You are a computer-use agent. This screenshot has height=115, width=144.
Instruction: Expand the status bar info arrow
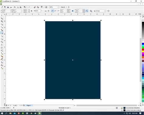pos(14,108)
